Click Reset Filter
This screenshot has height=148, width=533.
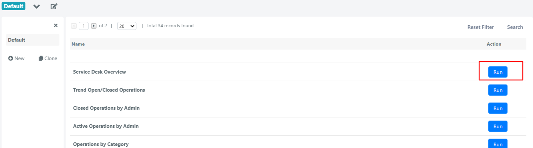[x=480, y=27]
